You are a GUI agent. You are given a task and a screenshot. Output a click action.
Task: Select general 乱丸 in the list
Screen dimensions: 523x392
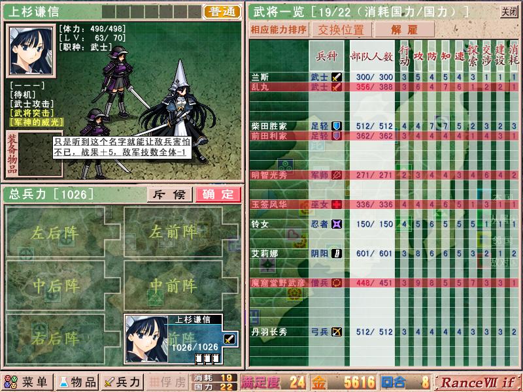coord(384,87)
